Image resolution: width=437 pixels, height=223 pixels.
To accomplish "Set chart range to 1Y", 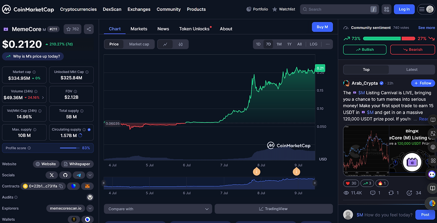I will pos(290,44).
